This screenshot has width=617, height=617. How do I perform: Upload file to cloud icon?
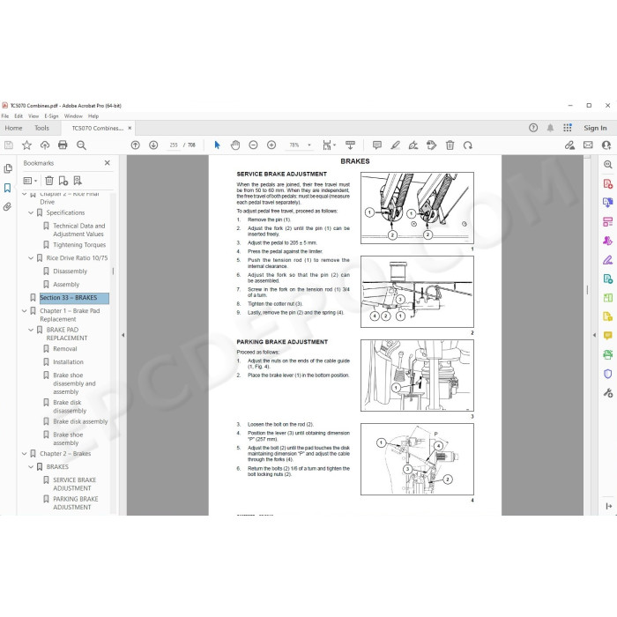(45, 145)
